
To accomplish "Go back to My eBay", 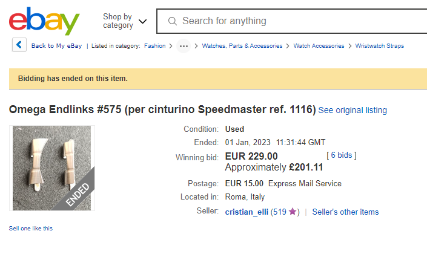I will (x=57, y=46).
